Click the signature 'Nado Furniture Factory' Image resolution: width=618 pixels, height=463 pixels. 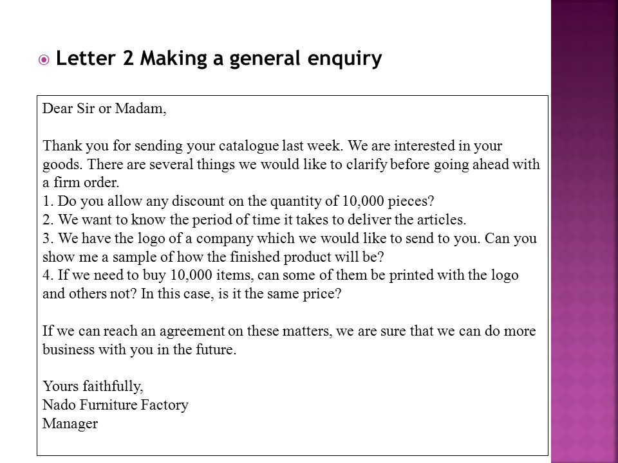[x=115, y=404]
